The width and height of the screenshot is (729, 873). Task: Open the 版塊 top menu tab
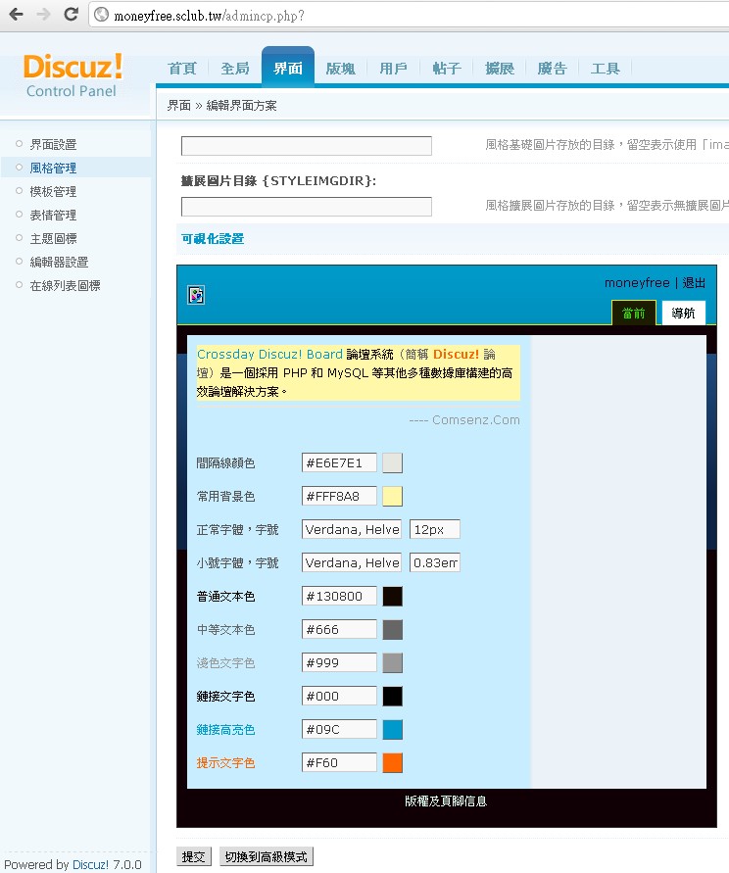(340, 69)
